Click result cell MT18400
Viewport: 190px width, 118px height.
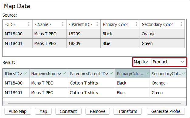click(x=16, y=83)
